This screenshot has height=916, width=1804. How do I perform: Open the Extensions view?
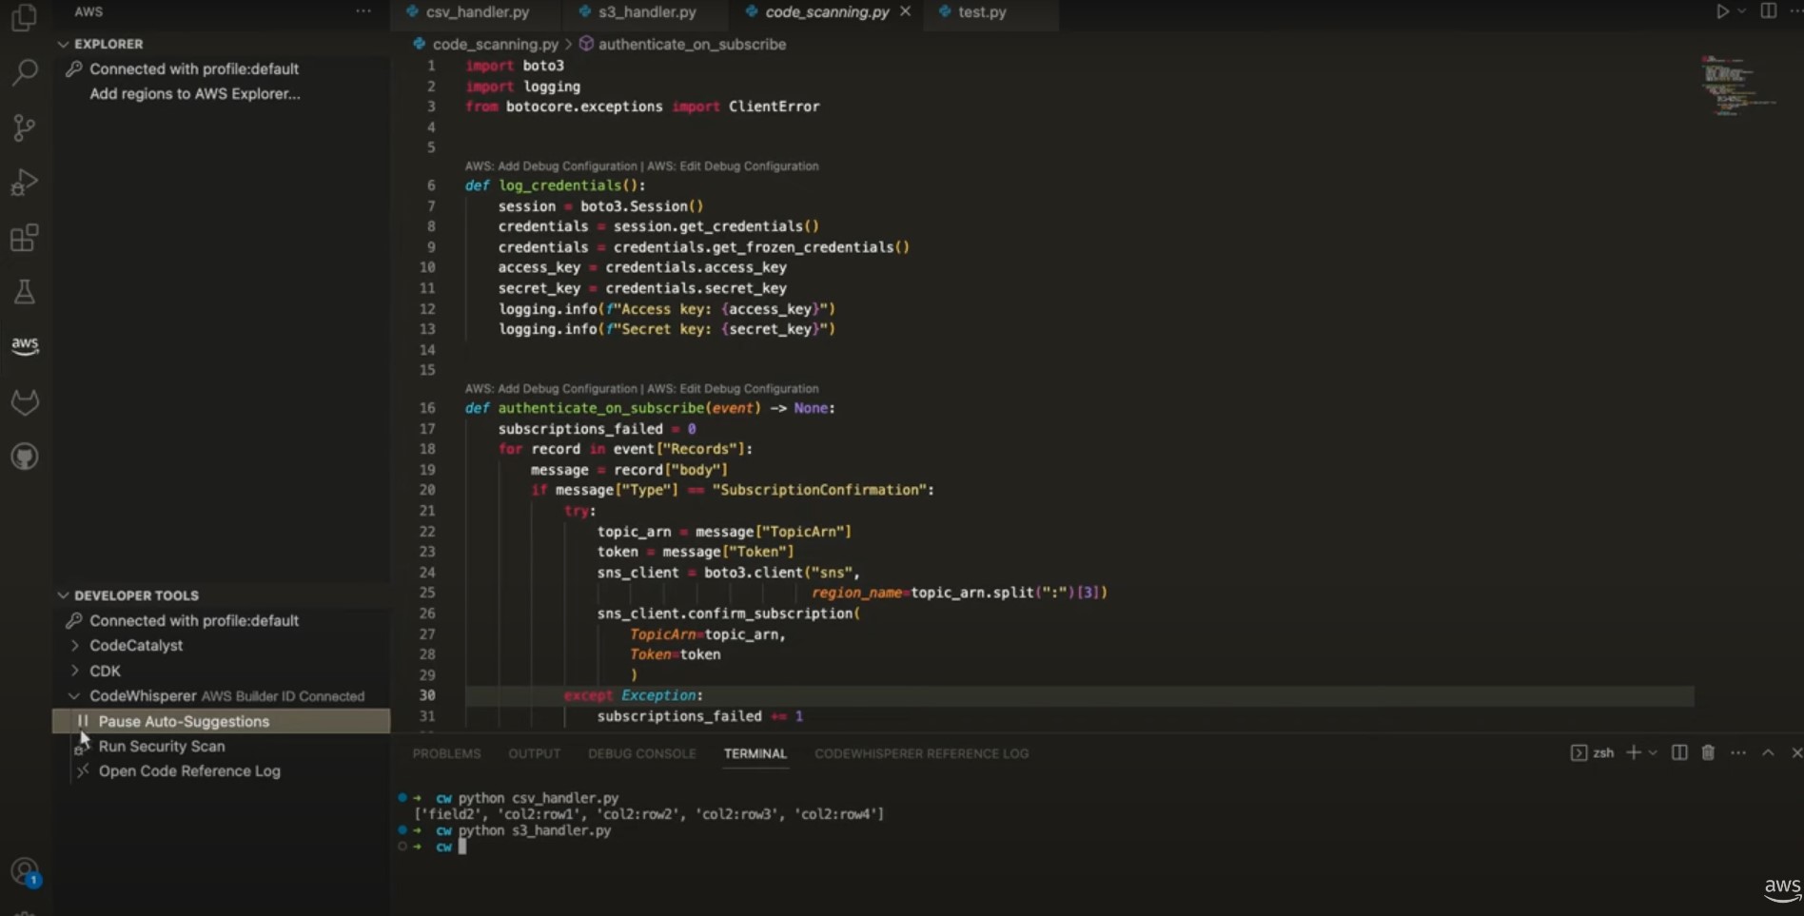click(x=25, y=237)
